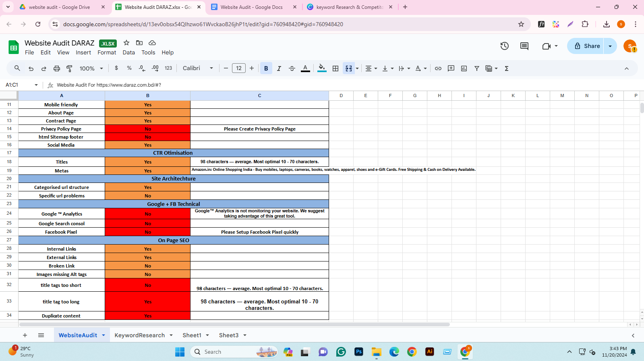Click the Share button
This screenshot has width=644, height=361.
point(587,46)
